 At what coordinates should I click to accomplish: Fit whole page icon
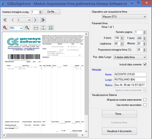pyautogui.click(x=51, y=28)
